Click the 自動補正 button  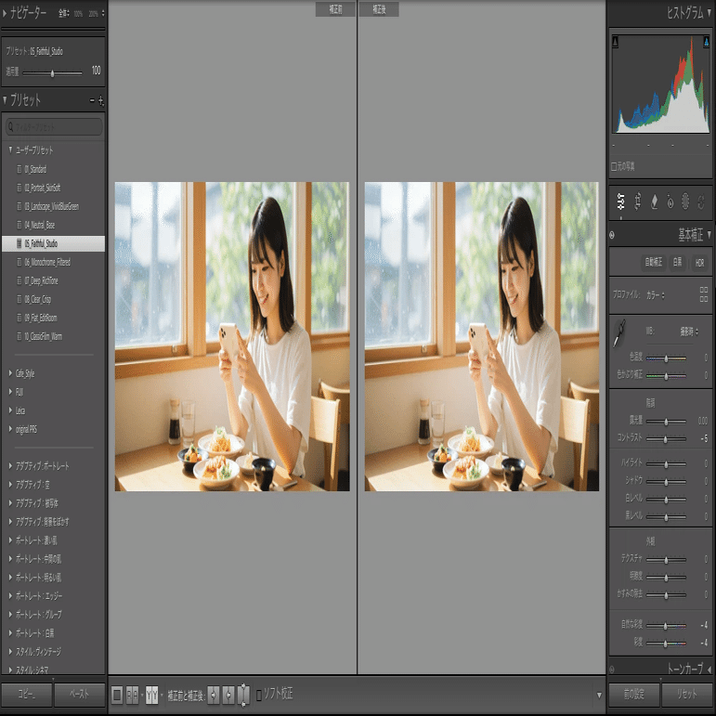pos(654,263)
